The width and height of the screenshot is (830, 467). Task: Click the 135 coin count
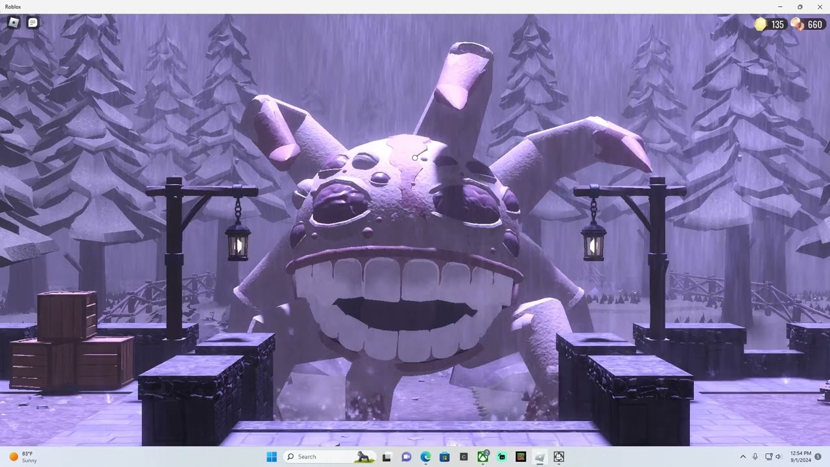coord(777,25)
